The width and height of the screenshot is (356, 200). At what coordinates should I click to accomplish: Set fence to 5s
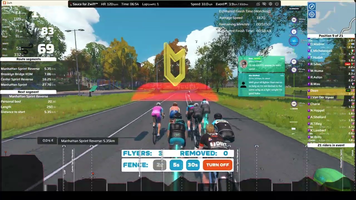tap(176, 165)
